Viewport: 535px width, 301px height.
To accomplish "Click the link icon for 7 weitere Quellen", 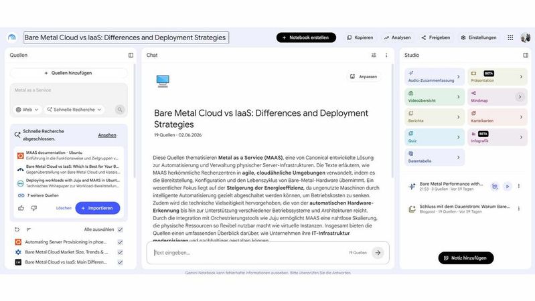I will tap(21, 195).
